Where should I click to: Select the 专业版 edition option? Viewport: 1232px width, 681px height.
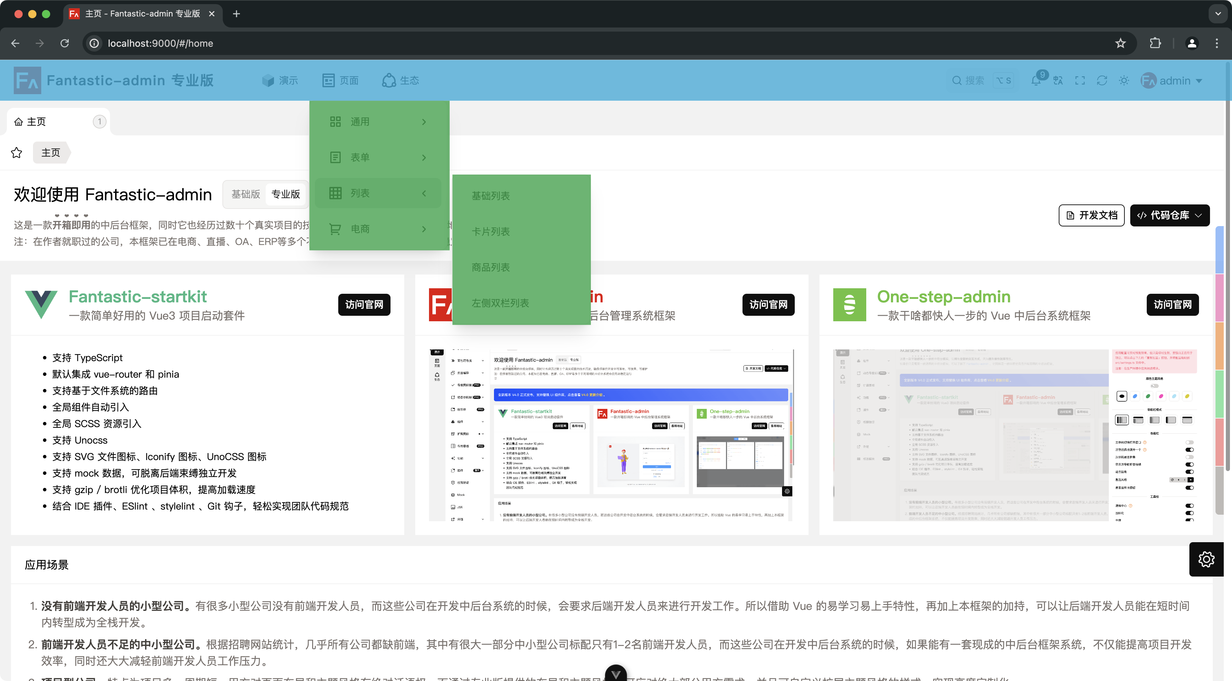286,194
